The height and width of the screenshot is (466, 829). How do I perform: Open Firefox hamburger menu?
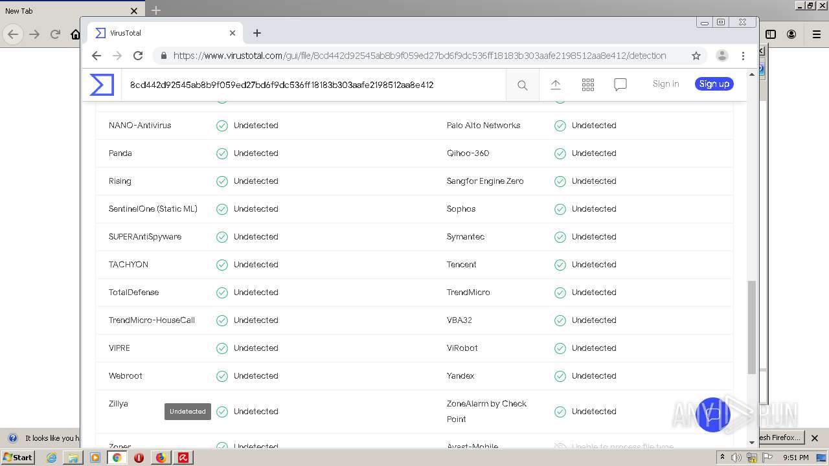click(816, 34)
